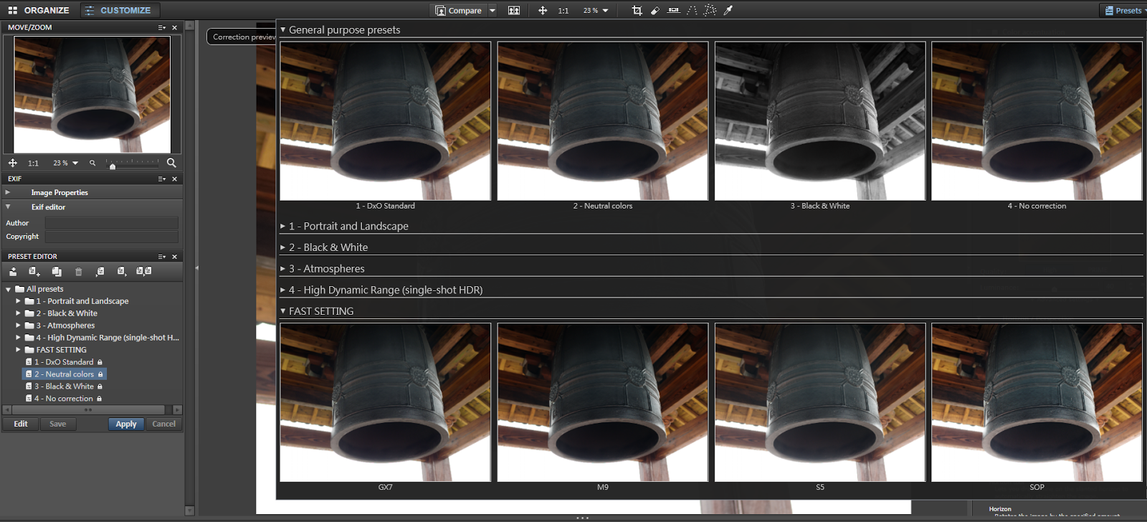The height and width of the screenshot is (522, 1147).
Task: Expand the High Dynamic Range tree folder
Action: click(18, 338)
